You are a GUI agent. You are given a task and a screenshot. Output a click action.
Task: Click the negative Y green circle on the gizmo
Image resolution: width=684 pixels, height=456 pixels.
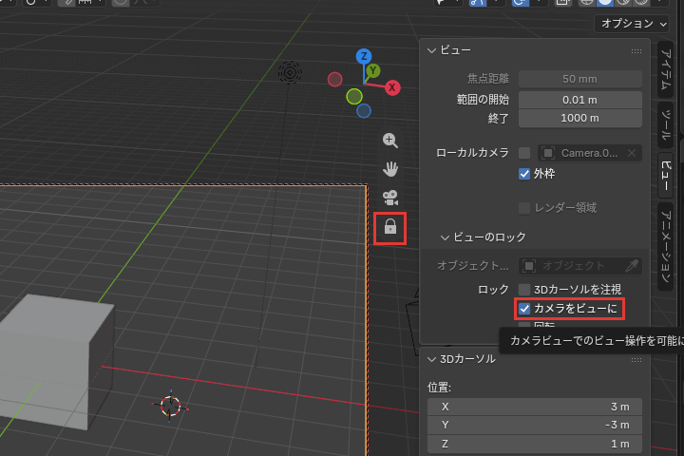pos(354,97)
